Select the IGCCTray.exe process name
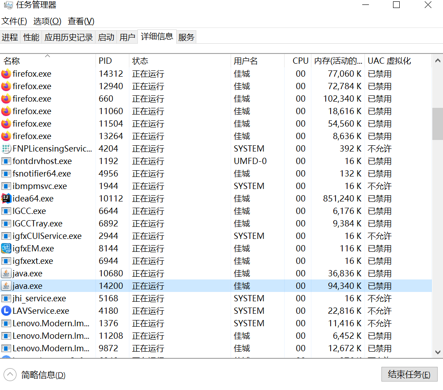 (37, 223)
